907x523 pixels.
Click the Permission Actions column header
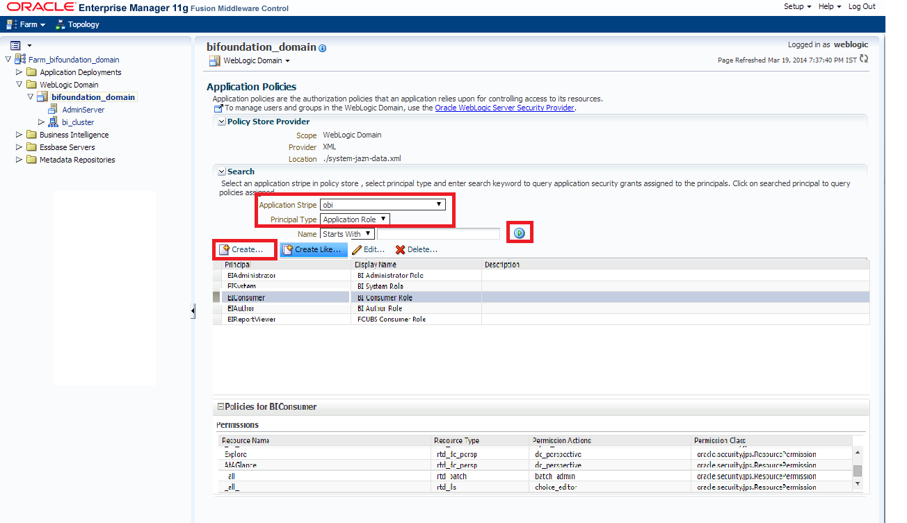click(610, 440)
